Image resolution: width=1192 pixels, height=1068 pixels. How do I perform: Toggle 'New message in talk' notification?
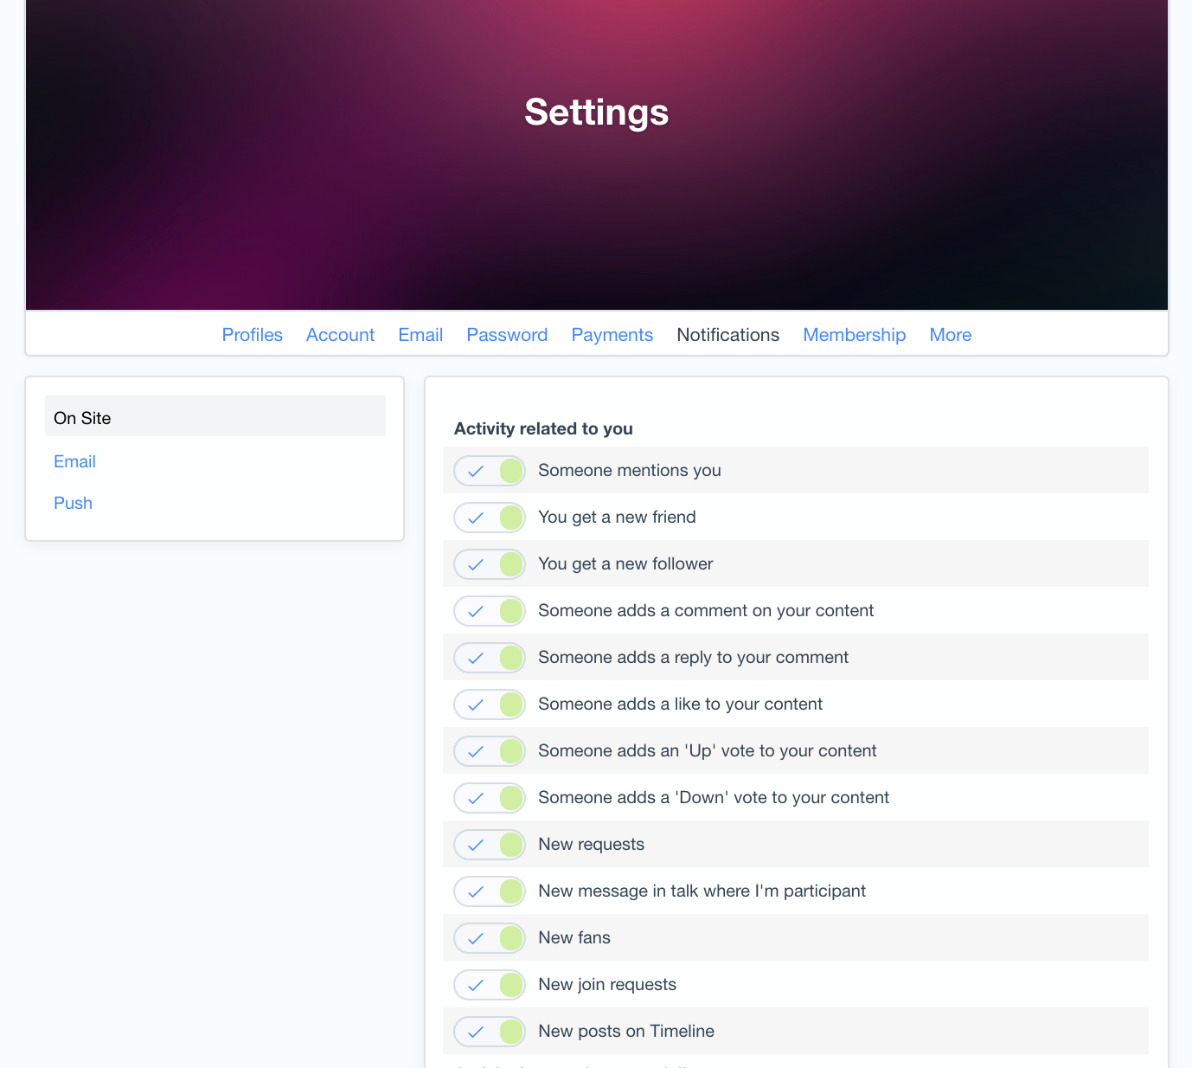point(490,891)
